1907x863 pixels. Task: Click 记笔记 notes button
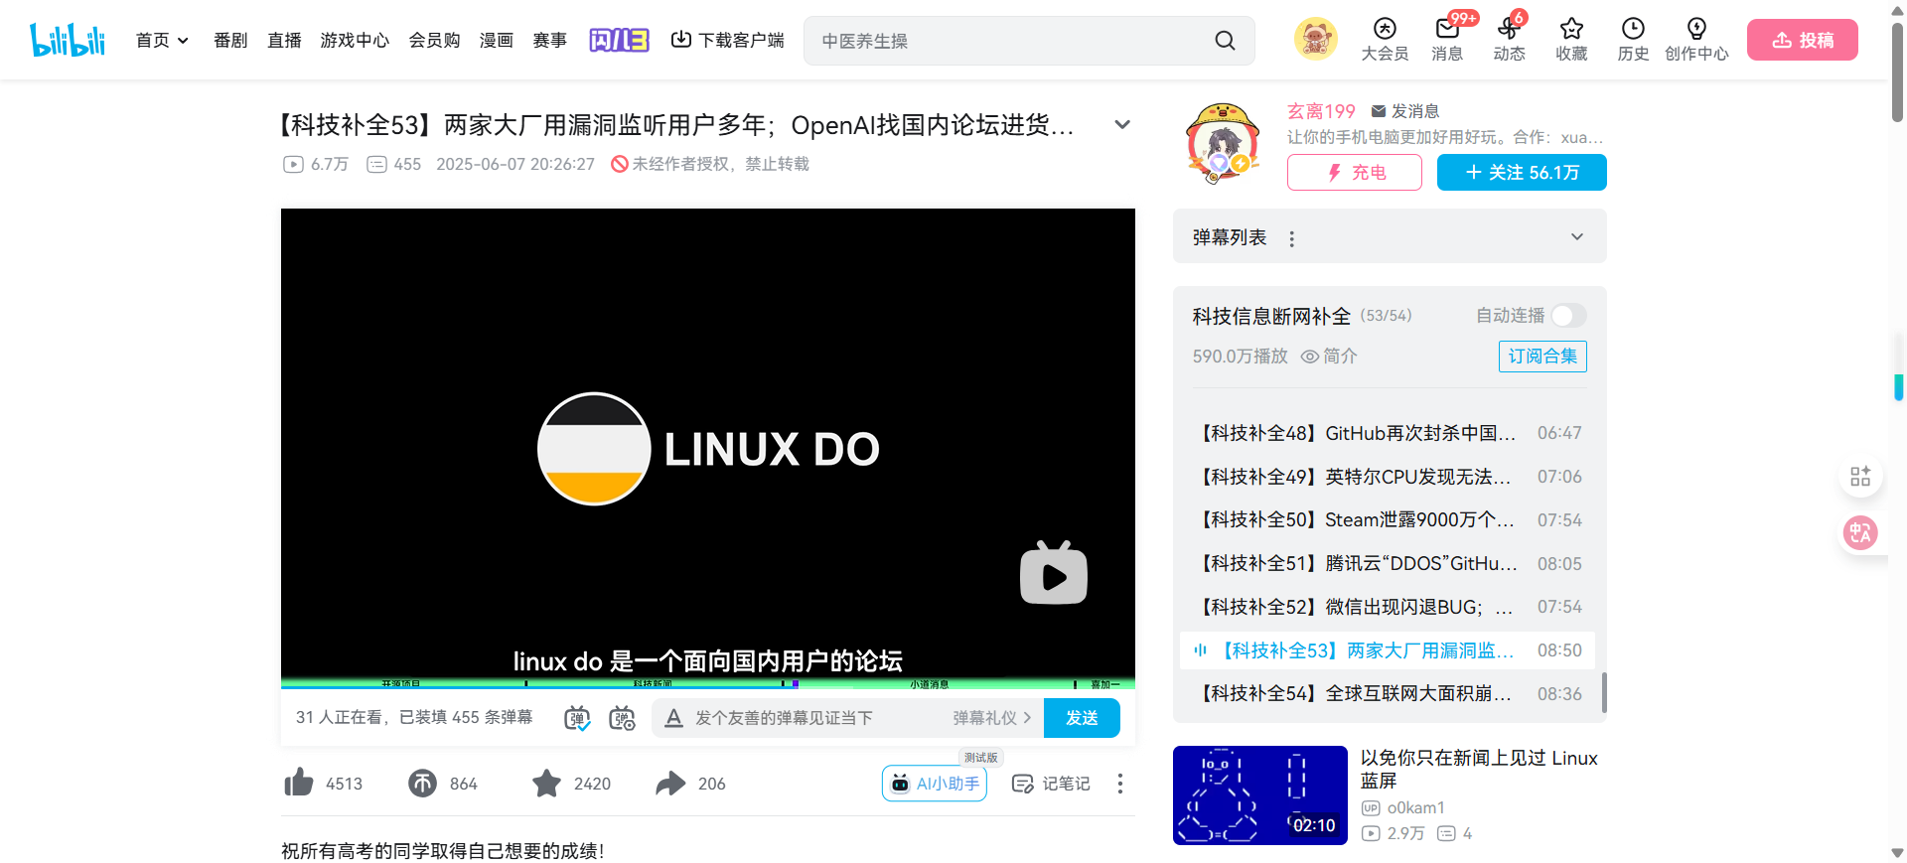coord(1050,784)
